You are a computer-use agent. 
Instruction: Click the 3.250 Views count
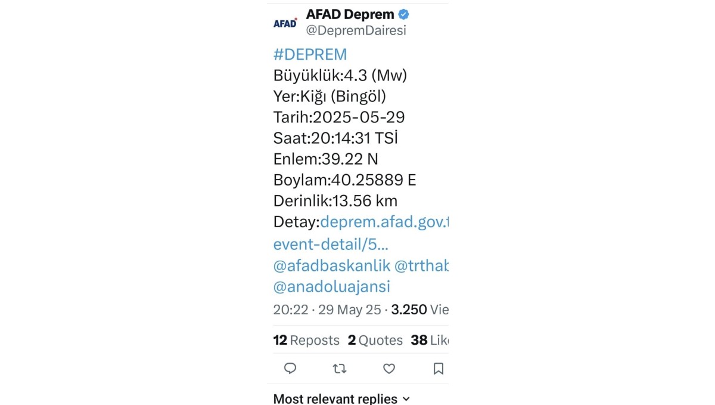click(x=419, y=310)
